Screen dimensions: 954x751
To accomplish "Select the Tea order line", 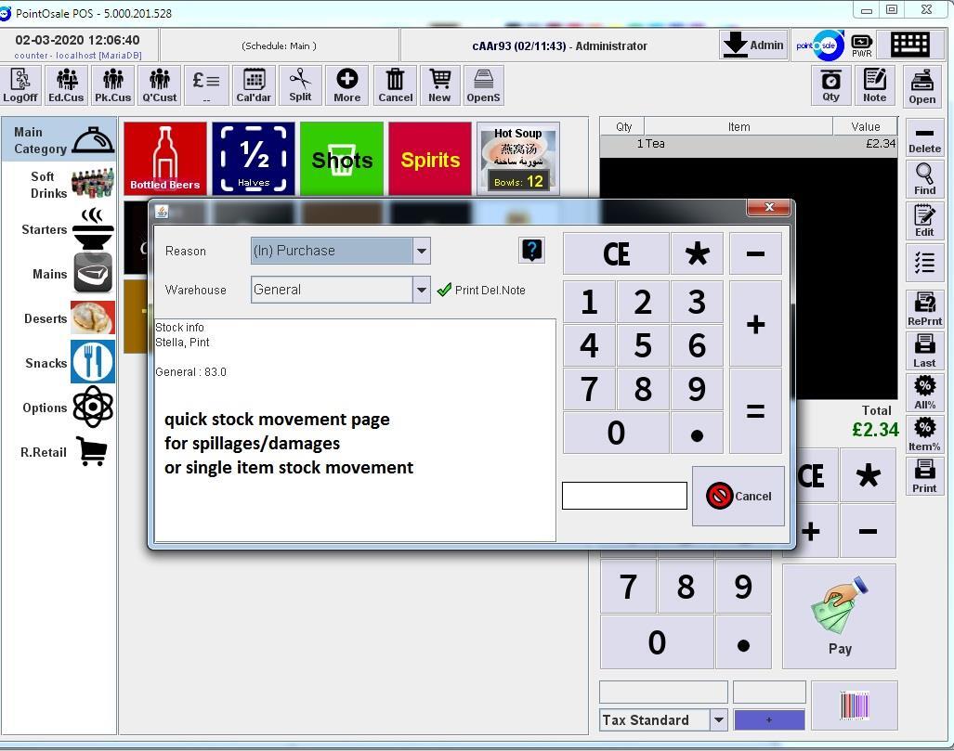I will tap(748, 144).
